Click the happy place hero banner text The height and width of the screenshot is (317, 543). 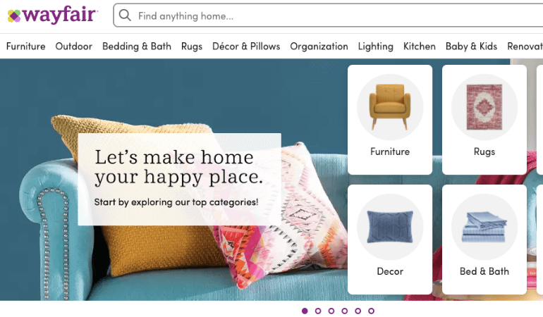point(178,167)
